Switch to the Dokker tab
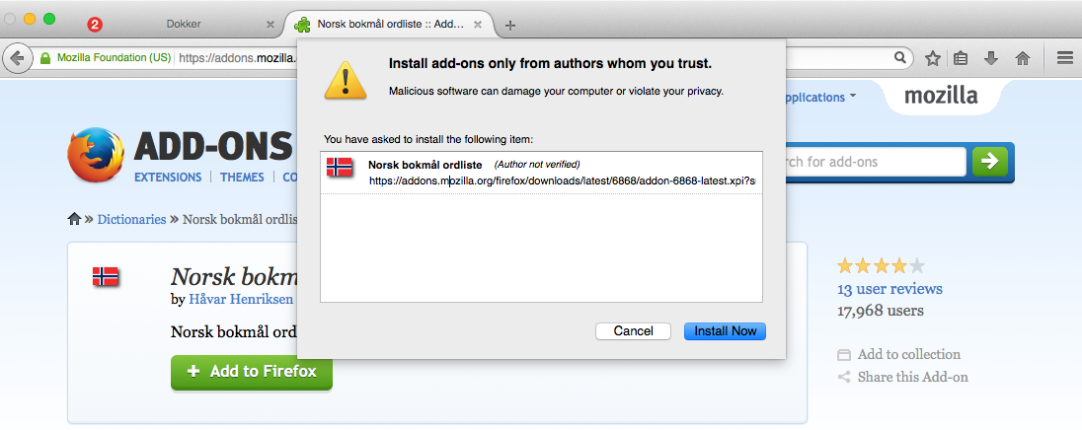Viewport: 1082px width, 430px height. click(184, 24)
